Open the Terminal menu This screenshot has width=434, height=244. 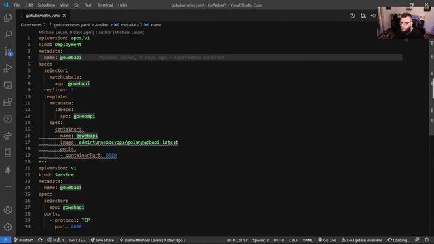pos(105,5)
